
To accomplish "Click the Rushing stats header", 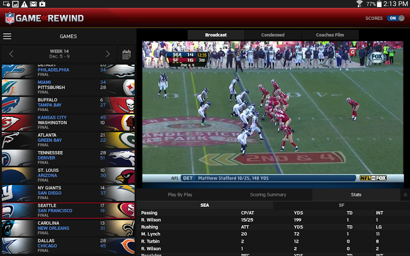I will coord(150,227).
